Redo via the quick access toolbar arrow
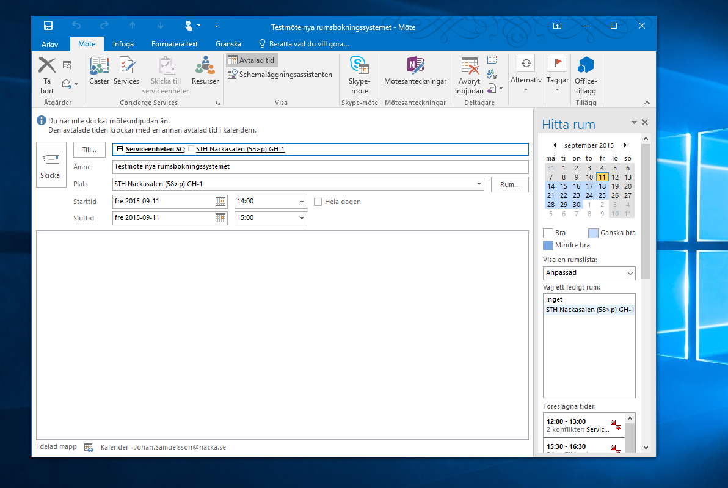This screenshot has width=728, height=488. [x=104, y=26]
